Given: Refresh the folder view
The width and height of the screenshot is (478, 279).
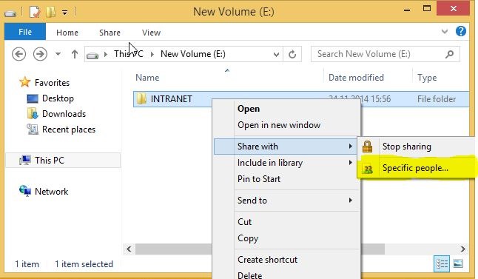Looking at the screenshot, I should coord(292,54).
